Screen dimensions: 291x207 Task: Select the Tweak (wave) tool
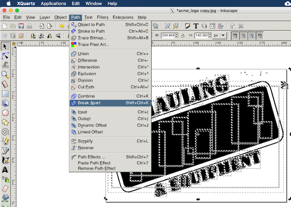click(x=5, y=65)
